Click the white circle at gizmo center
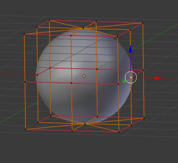178x163 pixels. [x=131, y=77]
